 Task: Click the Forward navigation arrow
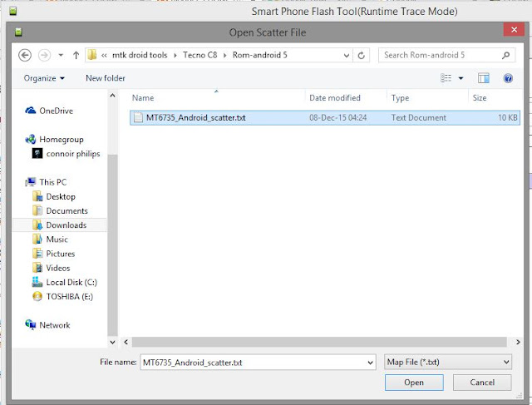(44, 55)
